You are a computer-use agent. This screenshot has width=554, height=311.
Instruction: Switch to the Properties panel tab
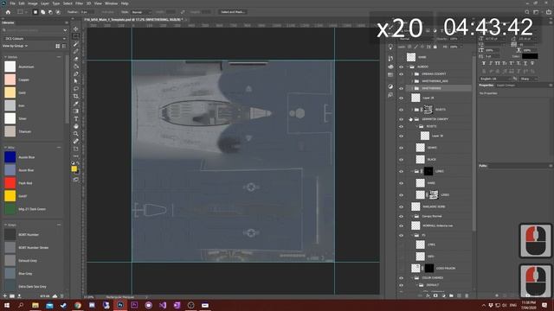486,86
